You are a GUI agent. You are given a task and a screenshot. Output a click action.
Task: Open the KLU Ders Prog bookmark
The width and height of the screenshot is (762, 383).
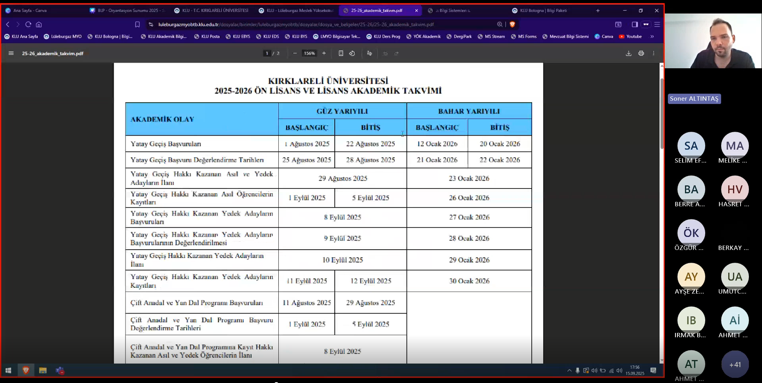pos(383,37)
